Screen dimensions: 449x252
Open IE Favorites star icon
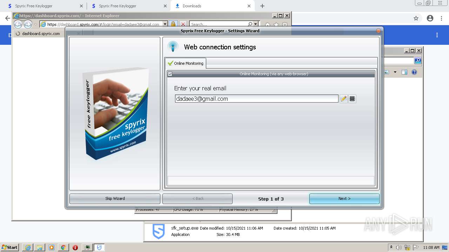point(276,24)
